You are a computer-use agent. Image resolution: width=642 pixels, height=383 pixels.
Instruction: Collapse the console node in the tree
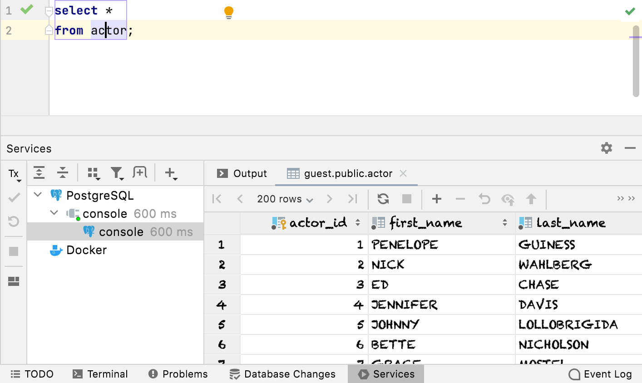coord(54,213)
